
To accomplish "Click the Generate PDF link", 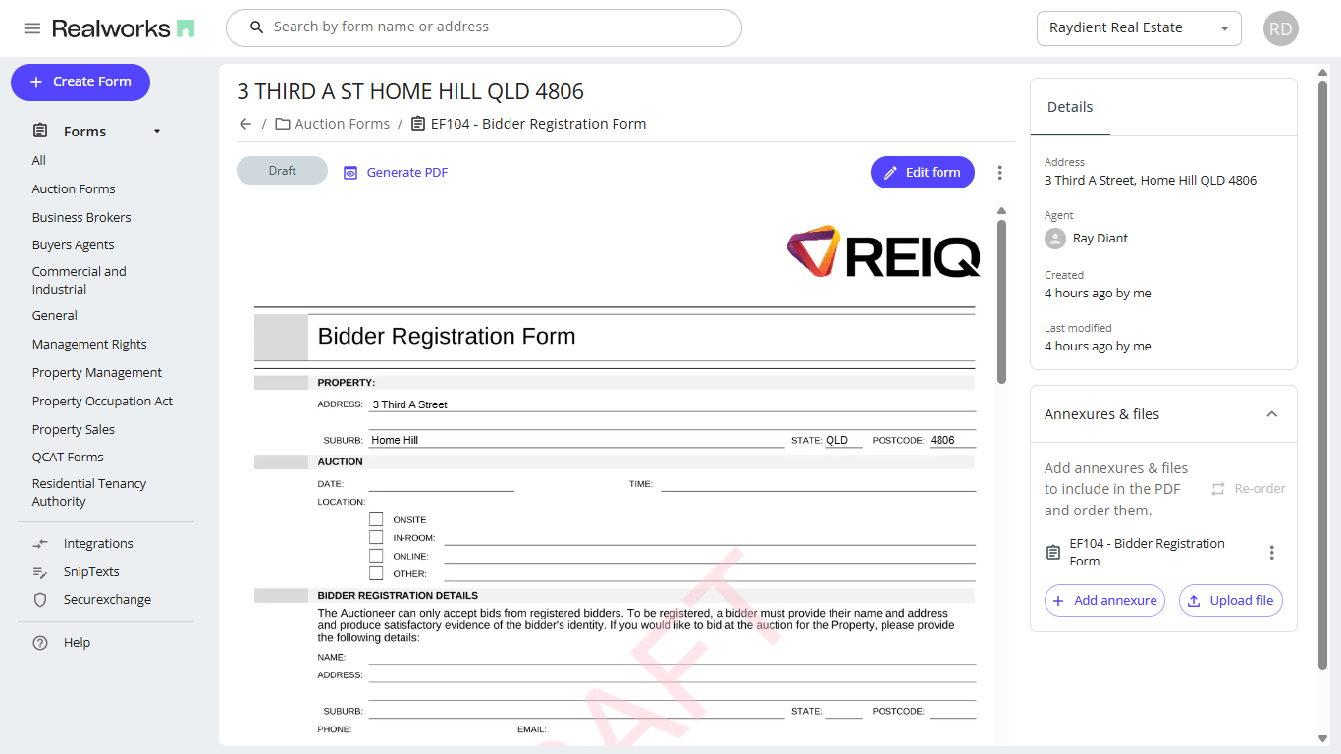I will [x=407, y=173].
